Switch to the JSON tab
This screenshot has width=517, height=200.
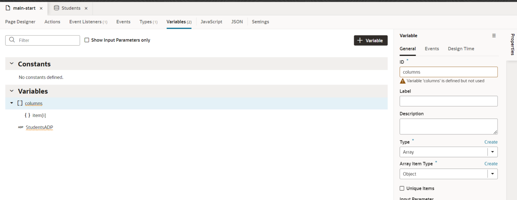[237, 21]
